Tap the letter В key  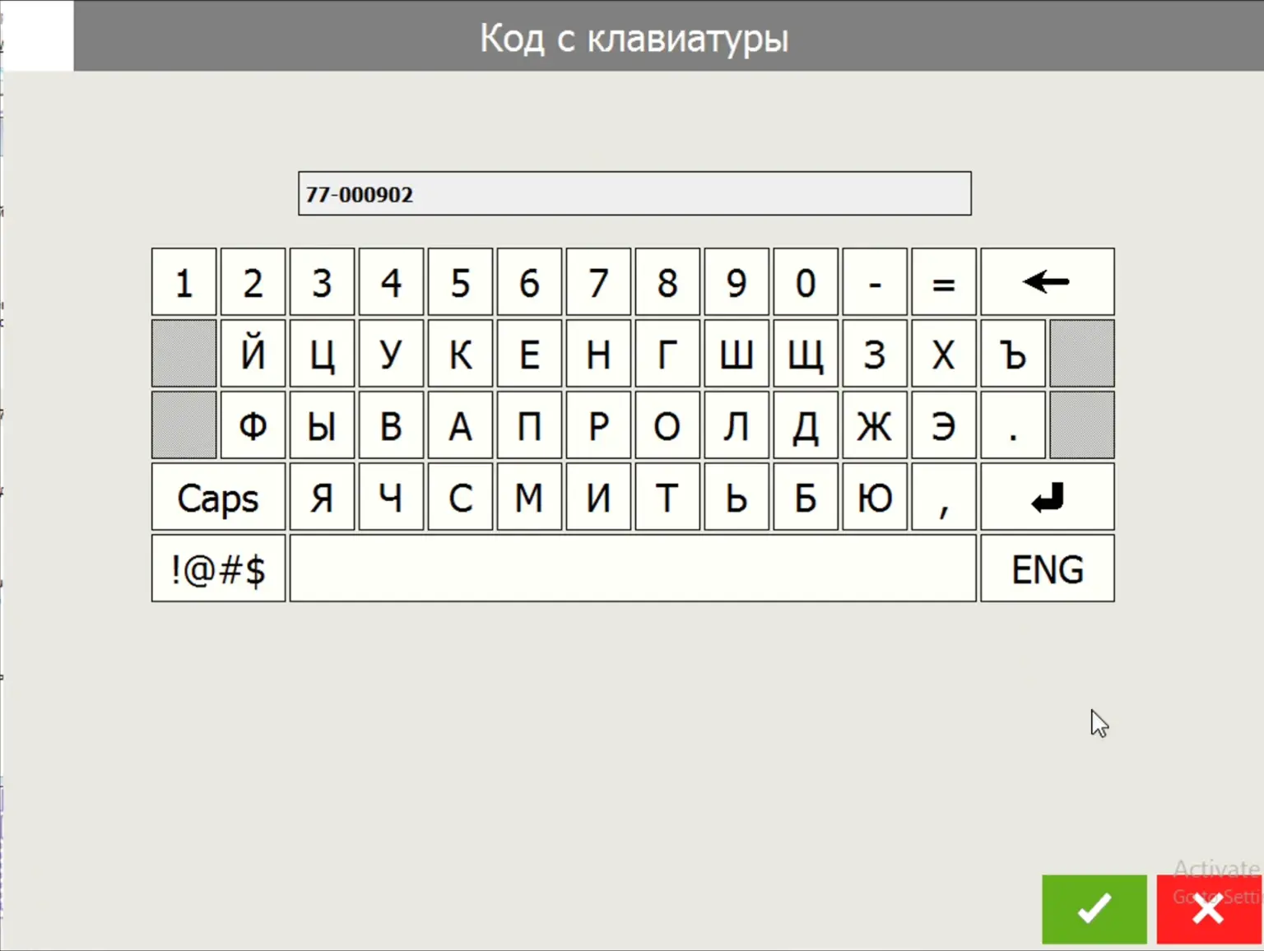click(x=391, y=425)
